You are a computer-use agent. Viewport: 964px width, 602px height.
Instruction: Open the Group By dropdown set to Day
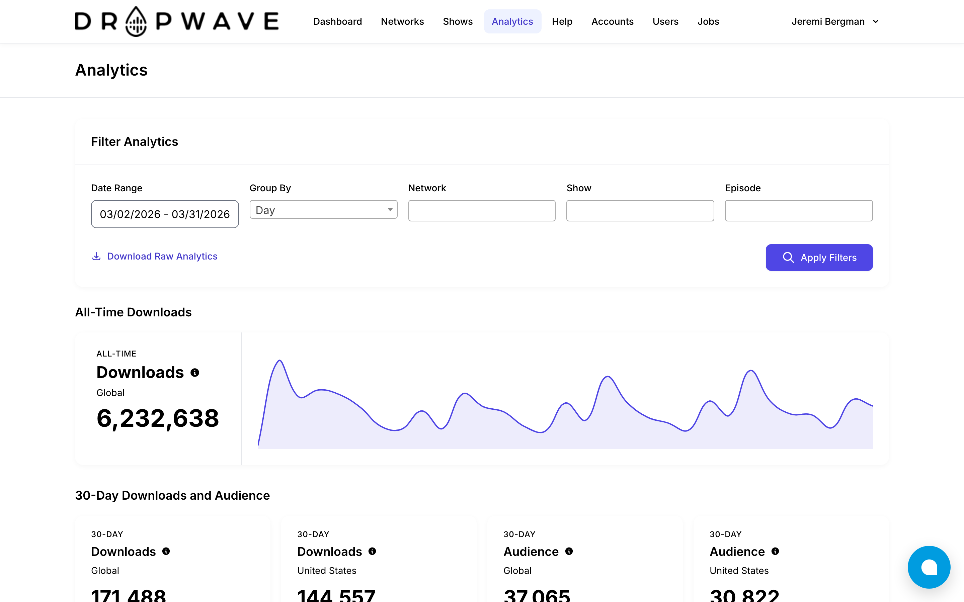click(x=323, y=210)
